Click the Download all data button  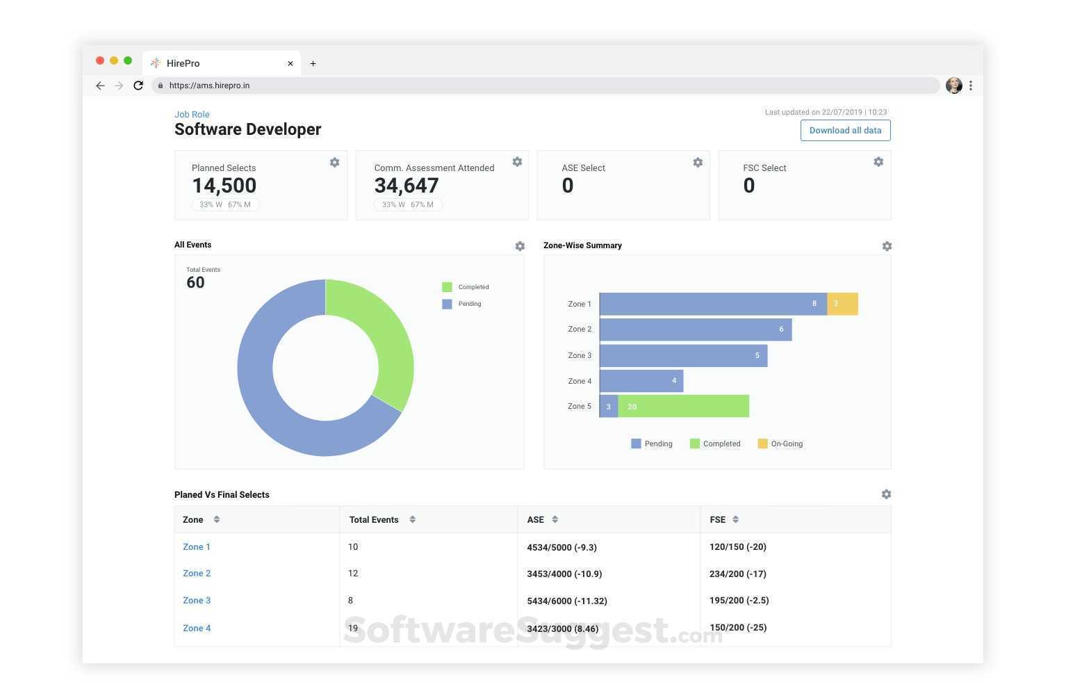pyautogui.click(x=845, y=131)
